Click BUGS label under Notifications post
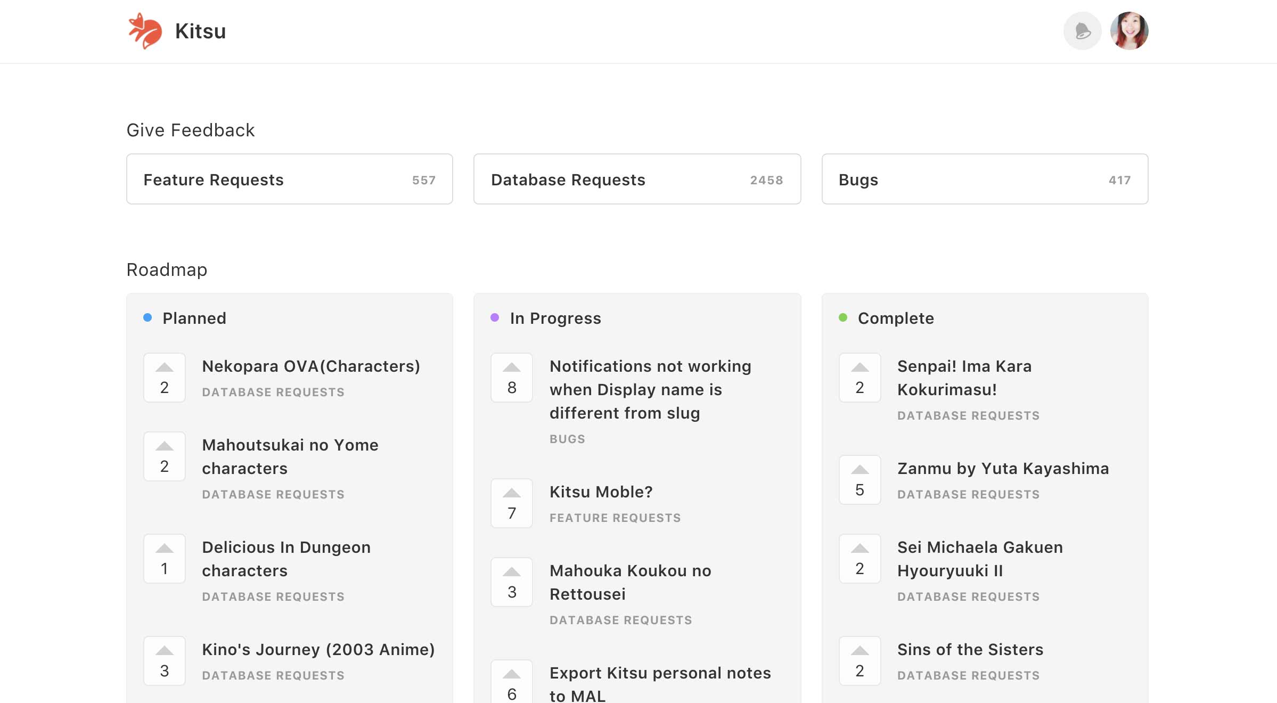 567,439
